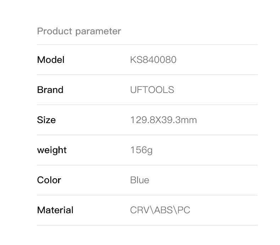Click the Blue color value

(140, 180)
